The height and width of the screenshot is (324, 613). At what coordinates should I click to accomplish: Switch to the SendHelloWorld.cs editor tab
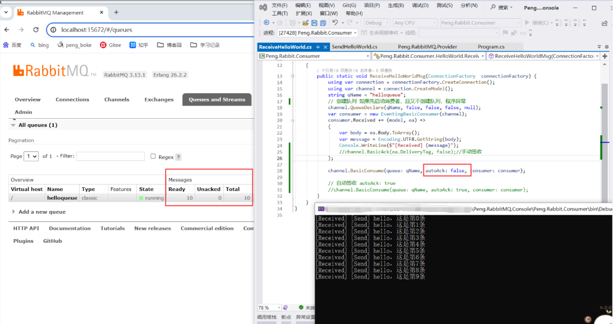click(x=354, y=47)
